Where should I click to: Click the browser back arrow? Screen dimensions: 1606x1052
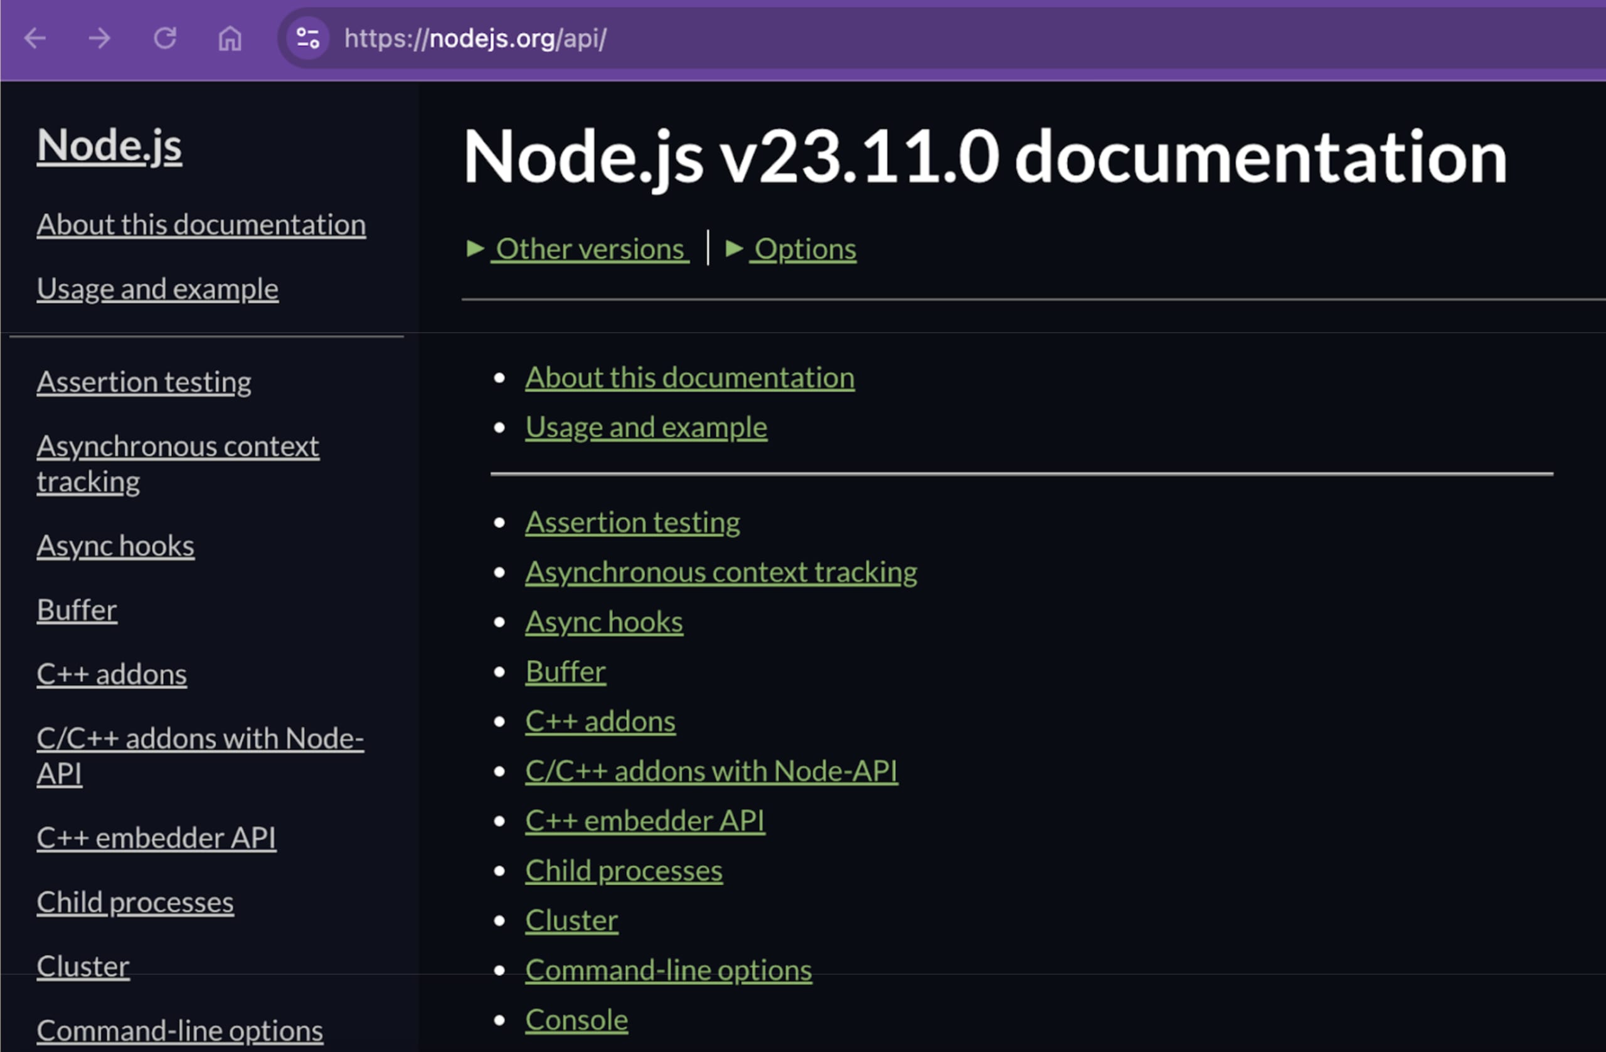pos(35,38)
